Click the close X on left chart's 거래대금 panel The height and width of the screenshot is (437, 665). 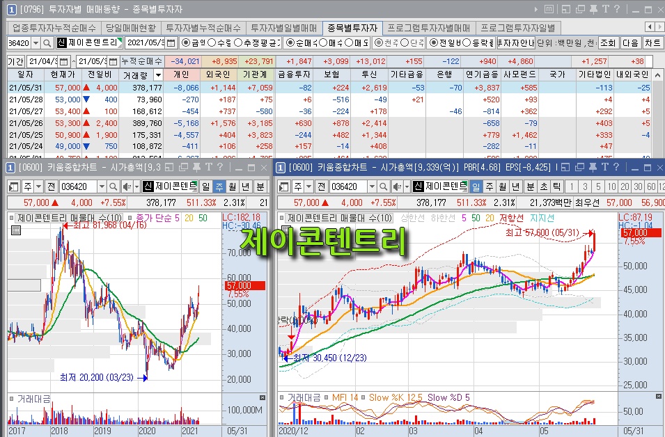[x=263, y=397]
